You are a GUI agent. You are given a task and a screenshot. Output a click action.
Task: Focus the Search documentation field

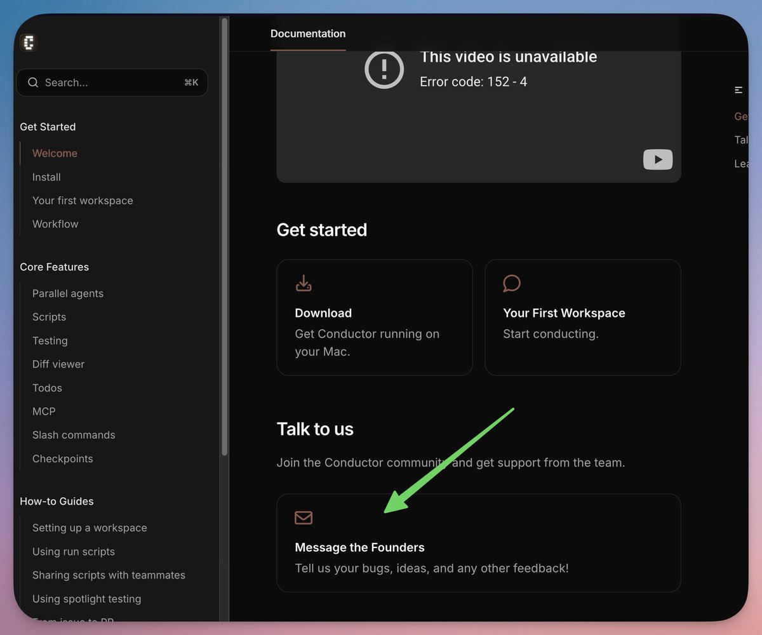(x=112, y=83)
